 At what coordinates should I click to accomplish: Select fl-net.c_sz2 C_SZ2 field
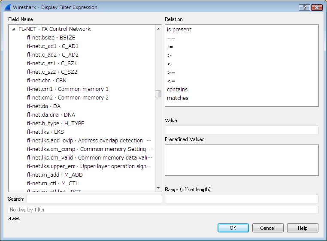[52, 72]
